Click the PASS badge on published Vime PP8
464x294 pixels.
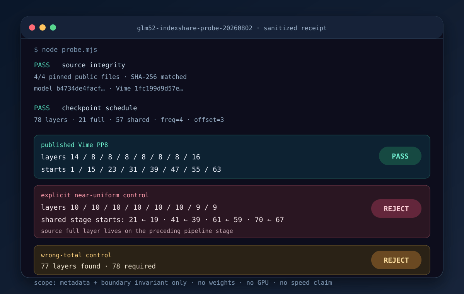click(x=400, y=156)
